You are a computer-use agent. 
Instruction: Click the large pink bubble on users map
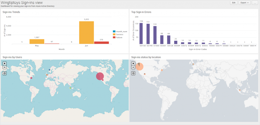point(100,76)
